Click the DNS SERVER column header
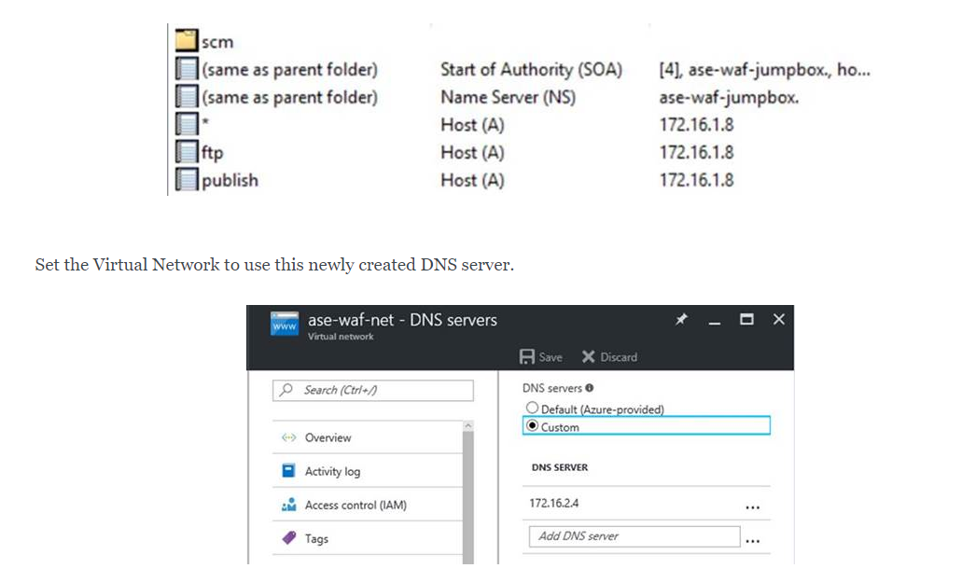Viewport: 976px width, 582px height. (x=560, y=467)
